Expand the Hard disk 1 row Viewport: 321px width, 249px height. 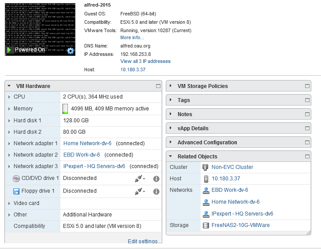9,121
